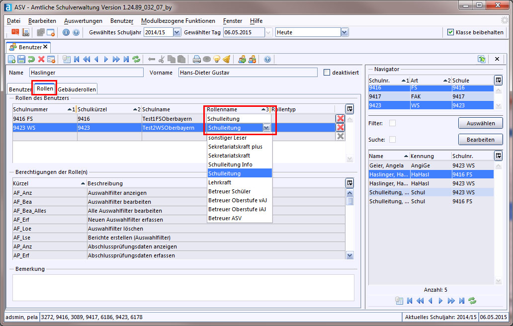
Task: Click the Vorname input field
Action: [x=248, y=72]
